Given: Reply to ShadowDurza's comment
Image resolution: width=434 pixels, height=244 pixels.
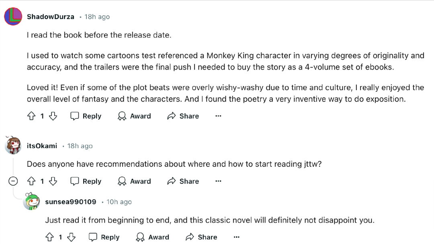Looking at the screenshot, I should [86, 116].
